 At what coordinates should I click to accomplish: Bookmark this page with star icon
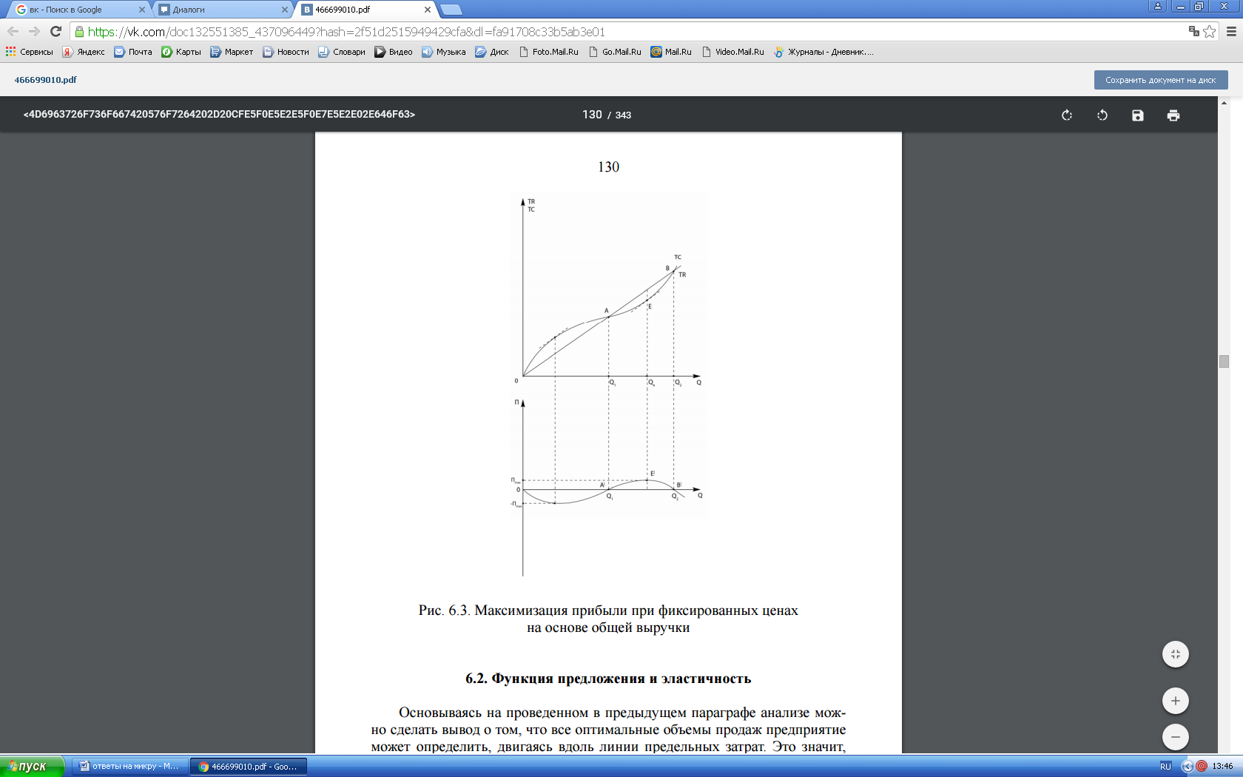[x=1210, y=31]
